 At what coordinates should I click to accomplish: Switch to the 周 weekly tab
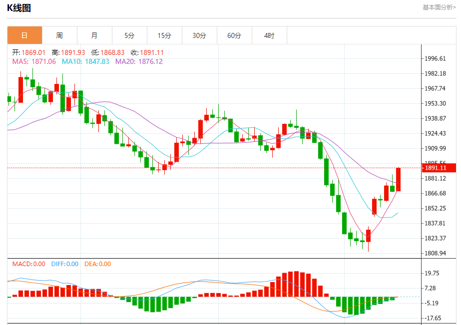pos(59,35)
